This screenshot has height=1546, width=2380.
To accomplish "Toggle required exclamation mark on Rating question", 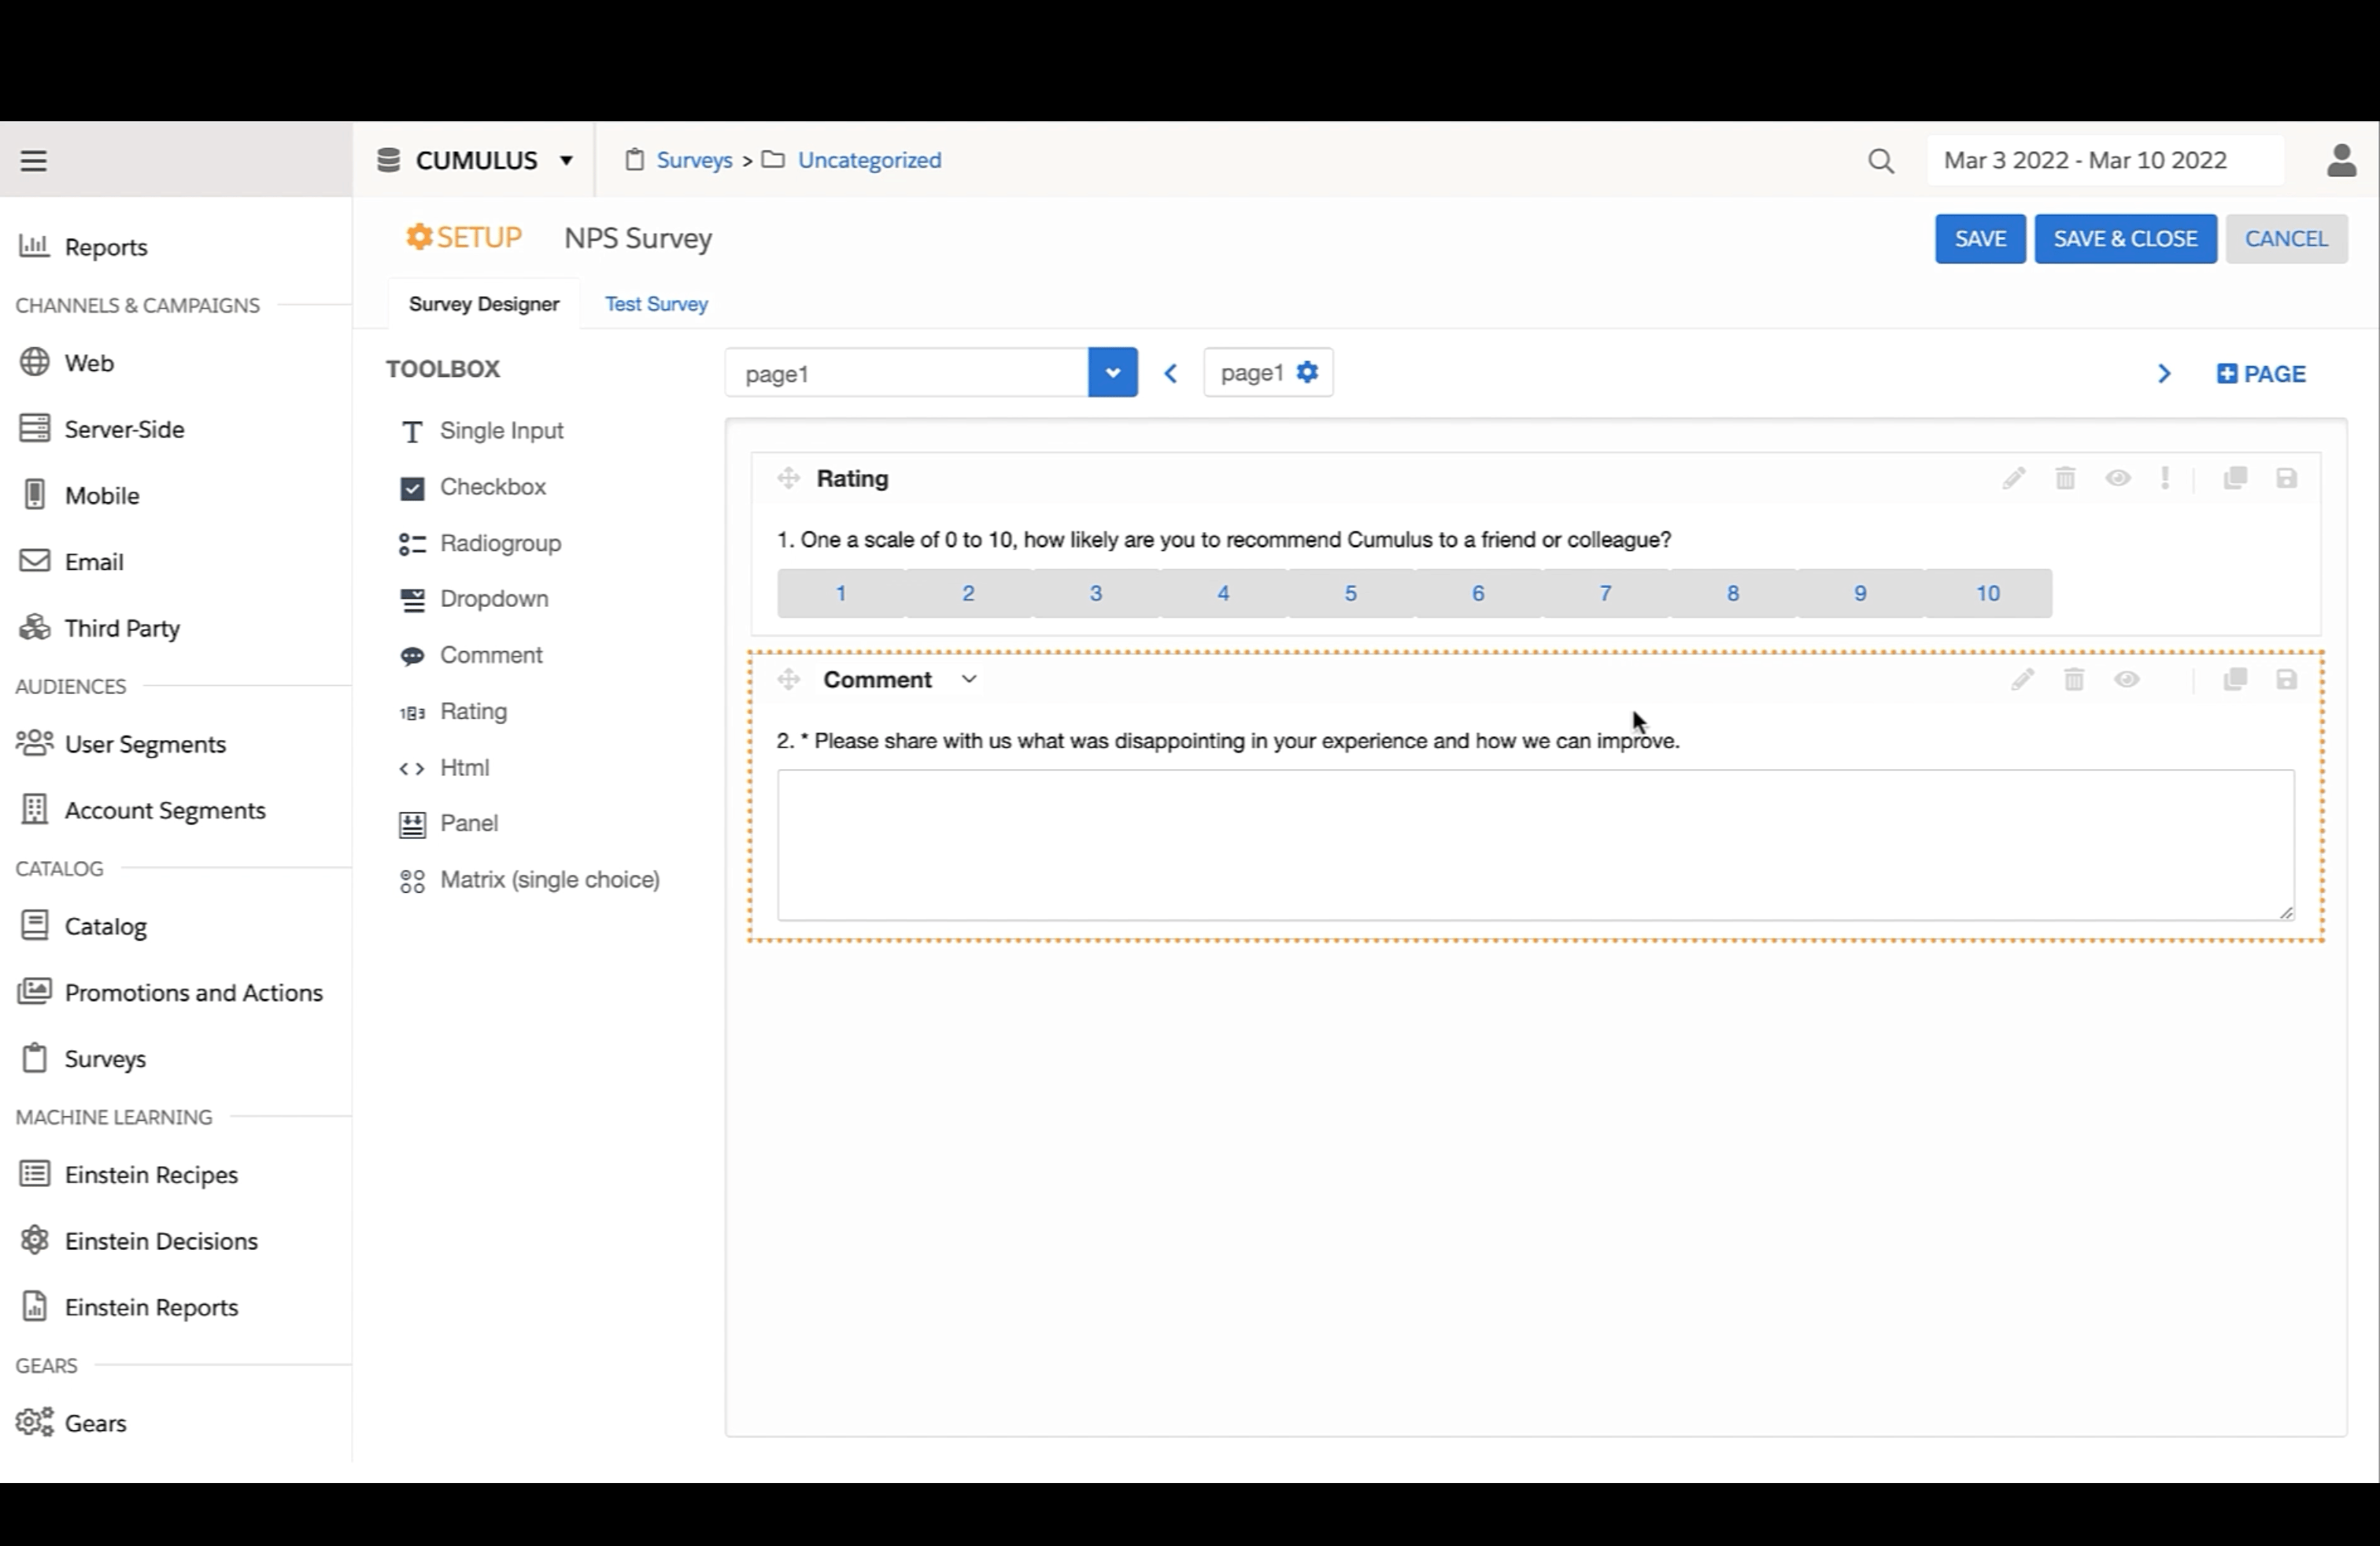I will click(x=2165, y=478).
